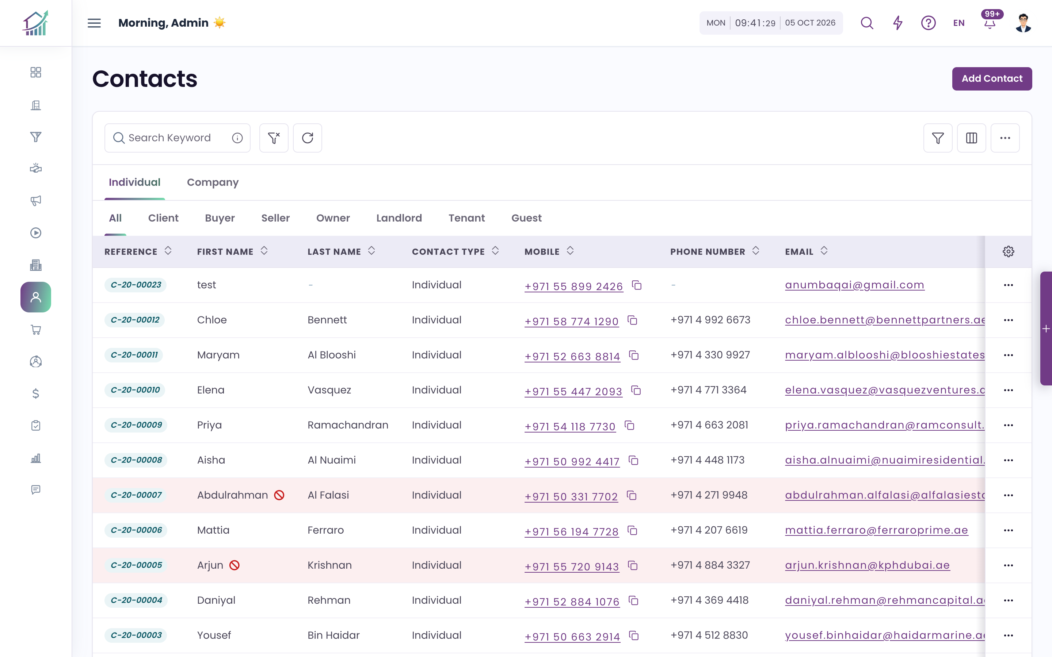Open the column layout chooser
The height and width of the screenshot is (657, 1052).
pos(972,138)
